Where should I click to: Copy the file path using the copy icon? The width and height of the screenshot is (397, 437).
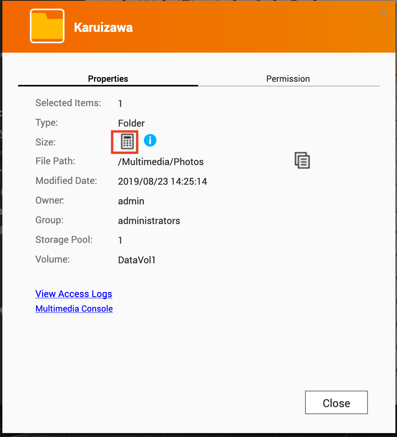coord(302,161)
